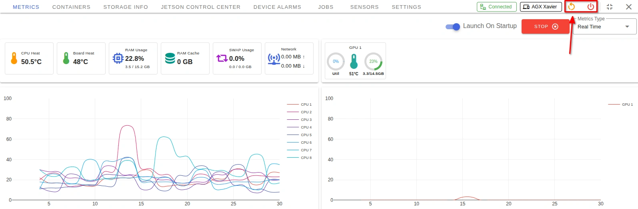Viewport: 638px width, 209px height.
Task: Click the red power shutdown icon
Action: click(590, 7)
